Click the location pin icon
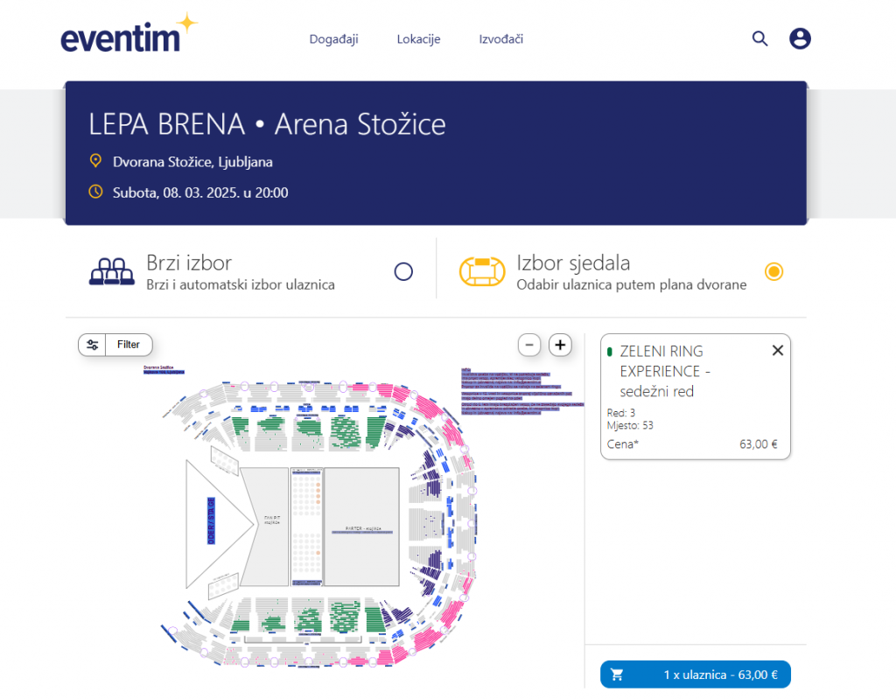Screen dimensions: 896x699 96,161
